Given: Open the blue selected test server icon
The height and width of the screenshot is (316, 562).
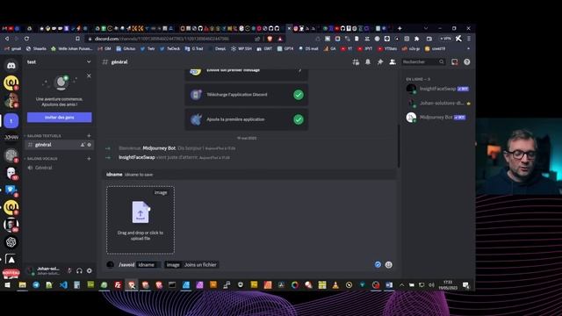Looking at the screenshot, I should pos(11,121).
